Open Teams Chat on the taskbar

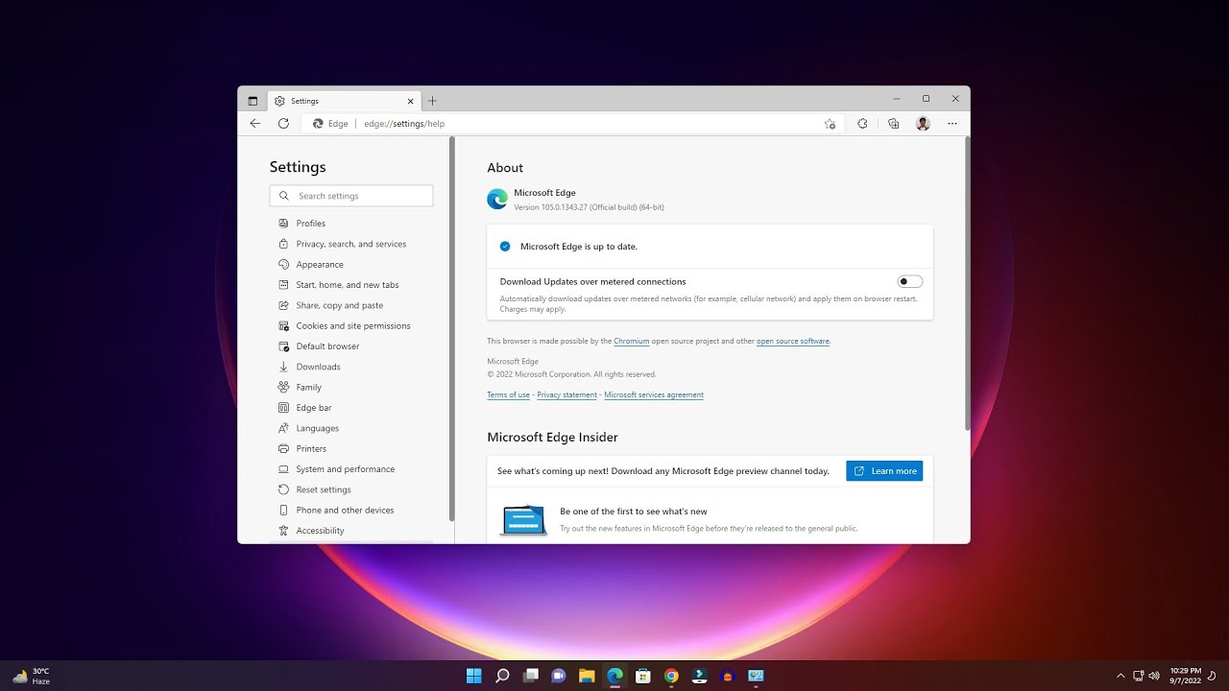coord(559,676)
